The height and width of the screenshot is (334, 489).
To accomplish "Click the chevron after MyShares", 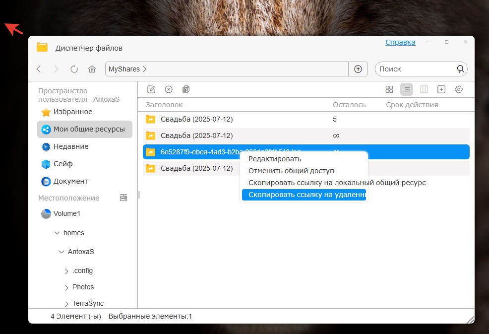I will pyautogui.click(x=145, y=69).
